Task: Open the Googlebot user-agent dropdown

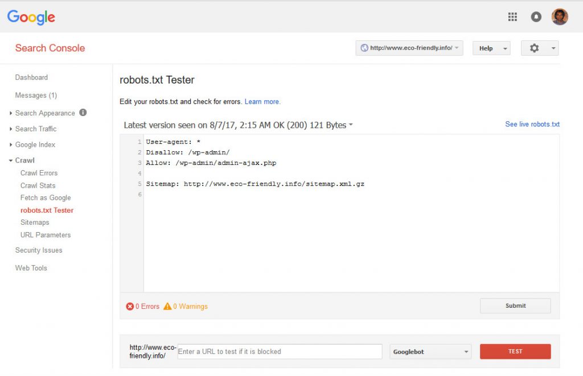Action: click(430, 352)
